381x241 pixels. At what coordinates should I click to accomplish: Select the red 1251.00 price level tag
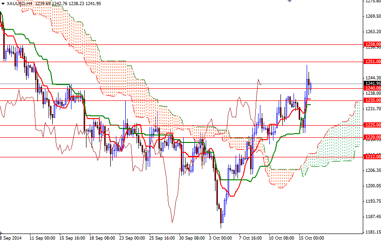point(372,61)
